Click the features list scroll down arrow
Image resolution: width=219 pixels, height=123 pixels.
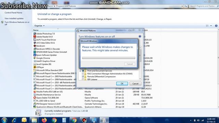(140, 79)
